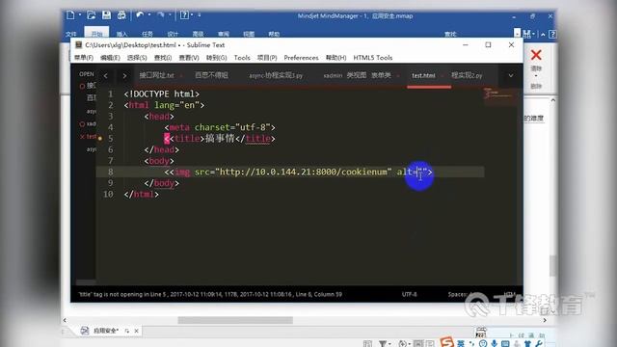Open the Undo history dropdown arrow
Viewport: 617px width, 347px height.
[149, 15]
